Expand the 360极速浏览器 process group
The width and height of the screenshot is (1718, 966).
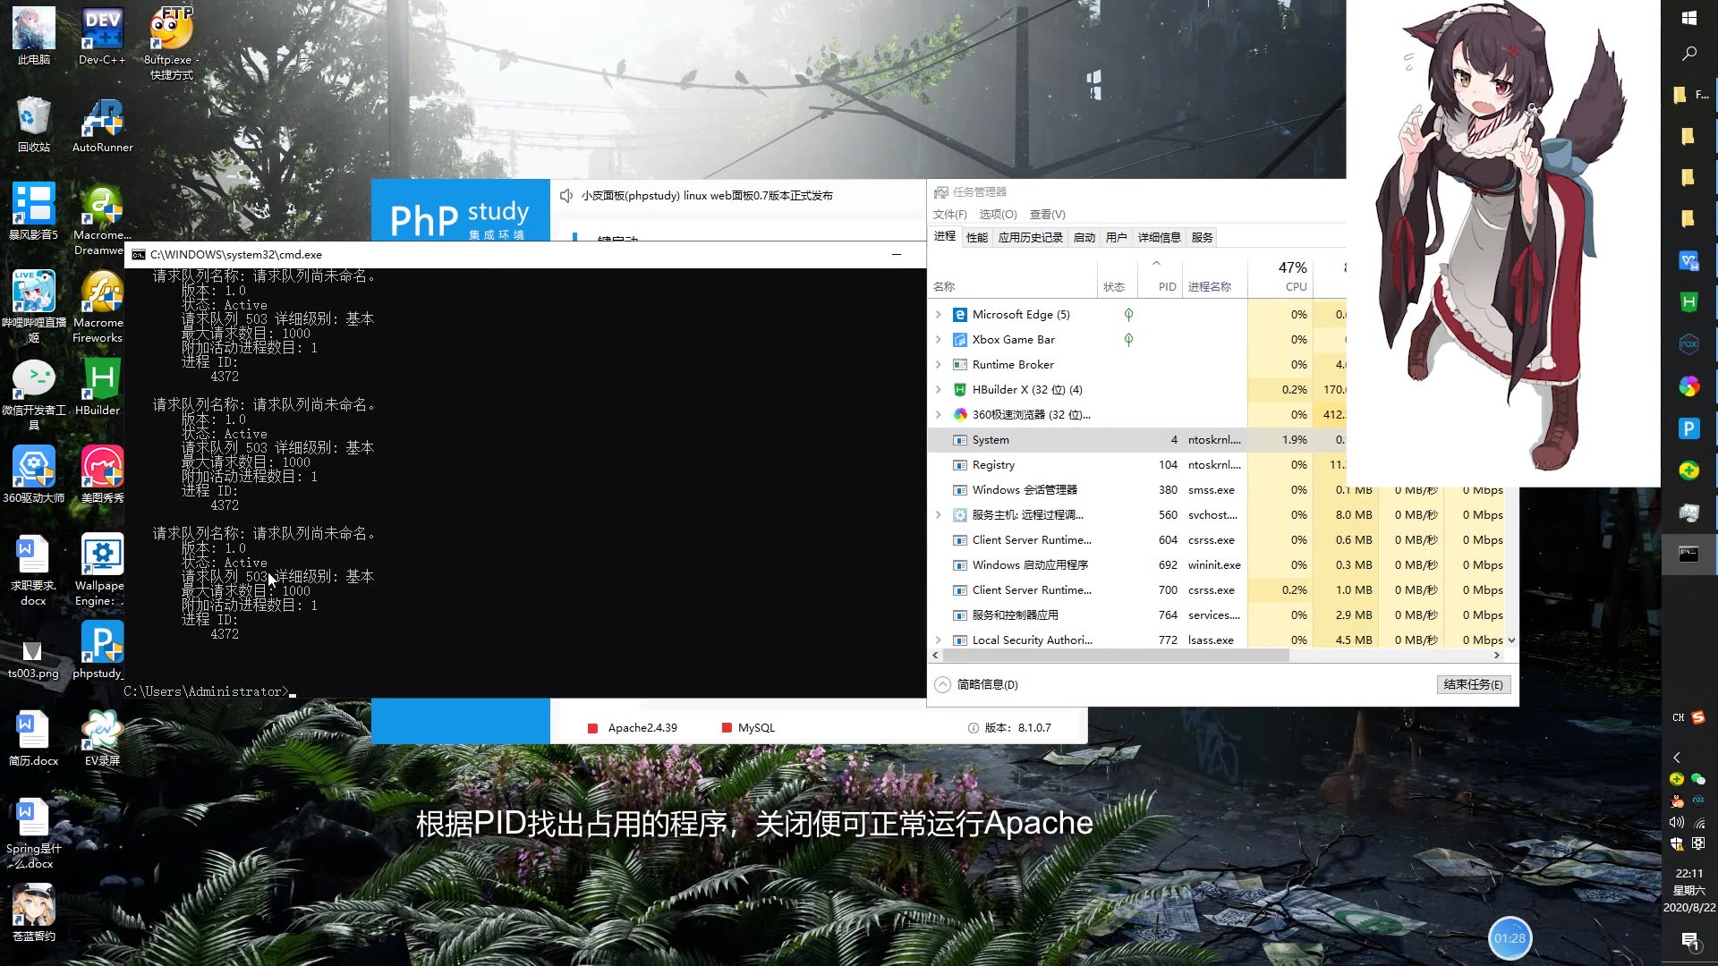point(938,415)
